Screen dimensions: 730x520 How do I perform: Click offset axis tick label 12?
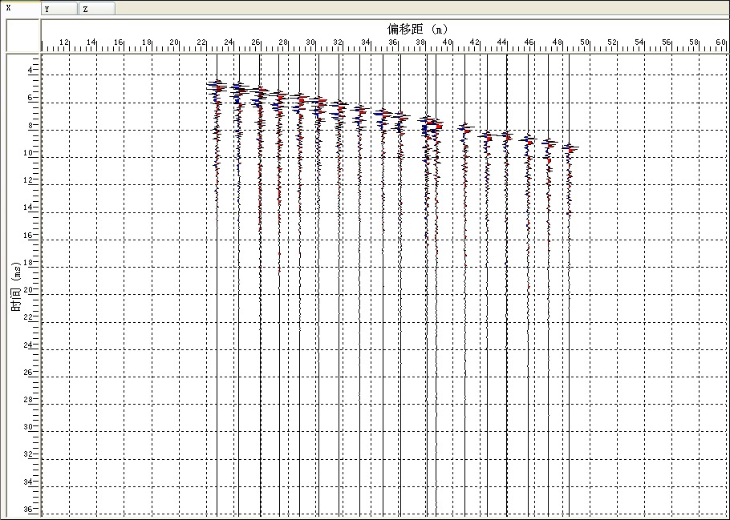64,42
